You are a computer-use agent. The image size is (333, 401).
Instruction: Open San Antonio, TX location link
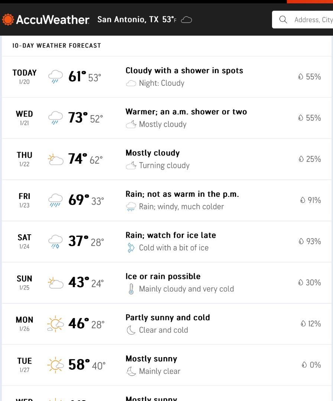128,19
